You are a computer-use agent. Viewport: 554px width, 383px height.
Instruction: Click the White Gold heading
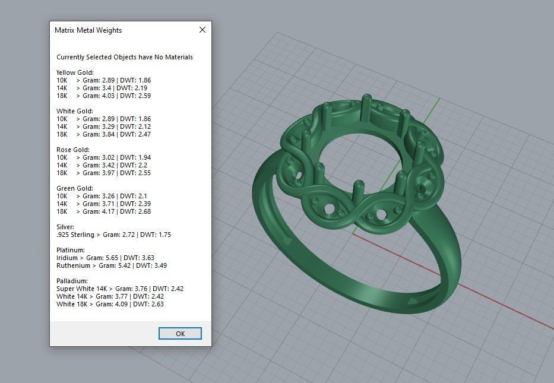point(75,111)
